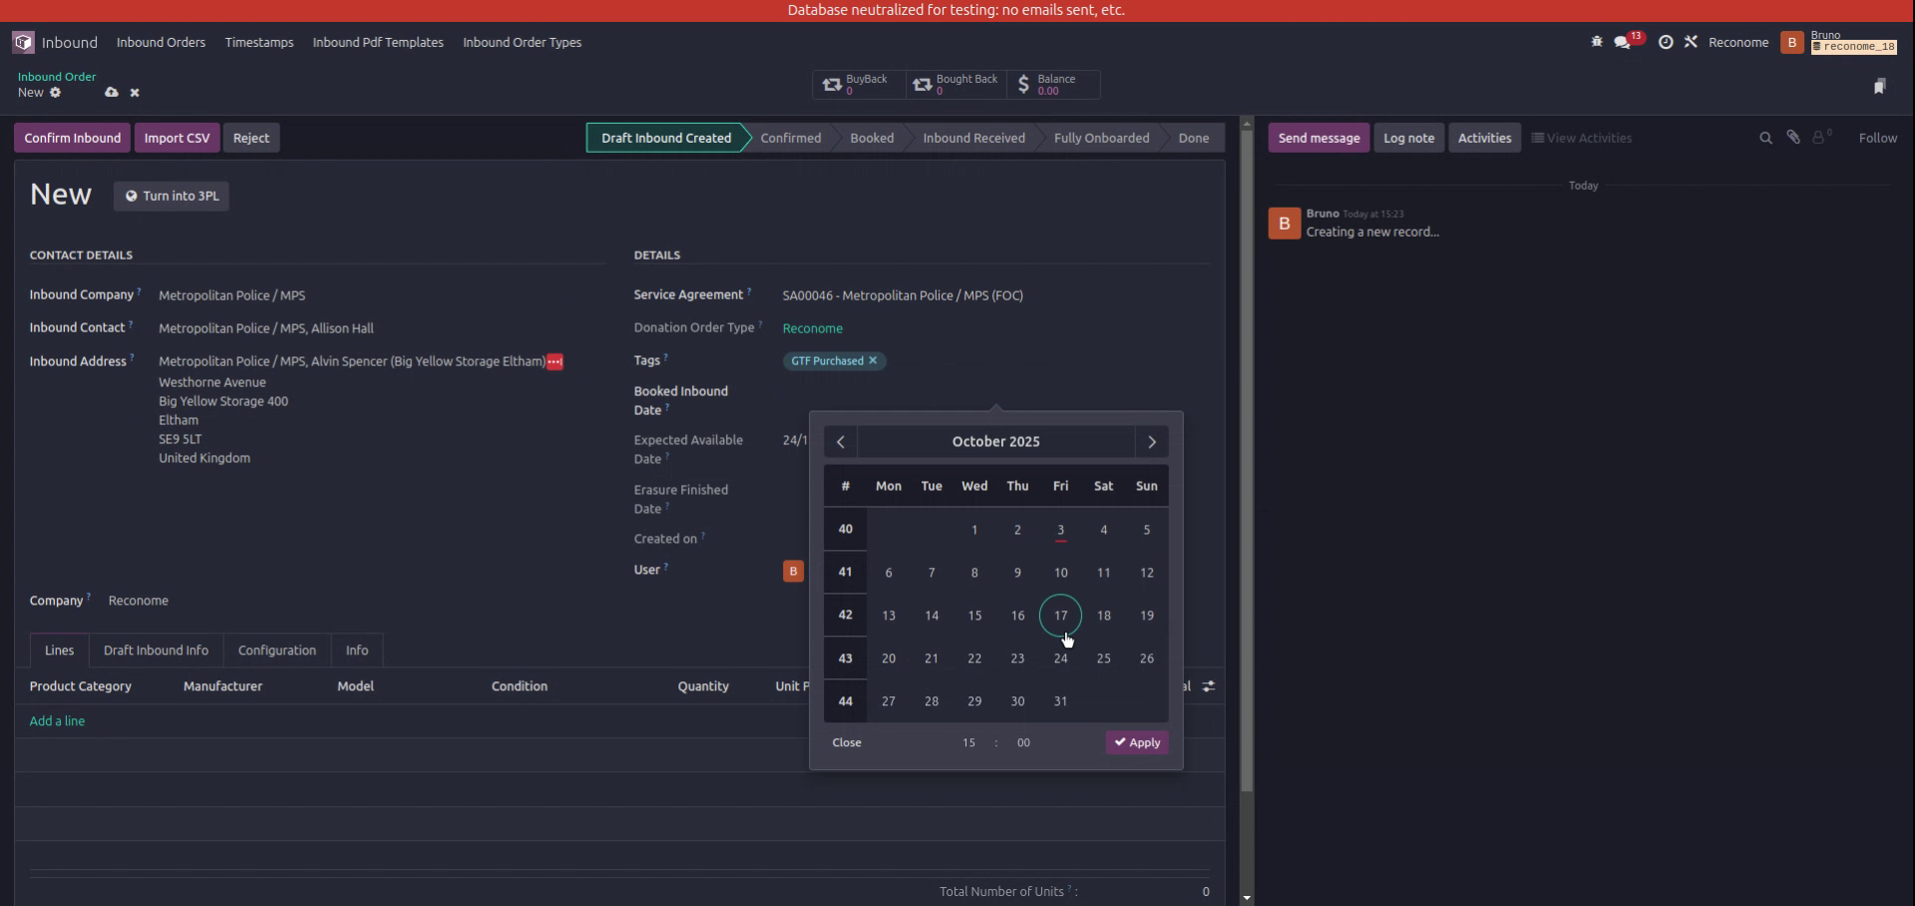Discard changes with the X breadcrumb icon

click(x=135, y=92)
